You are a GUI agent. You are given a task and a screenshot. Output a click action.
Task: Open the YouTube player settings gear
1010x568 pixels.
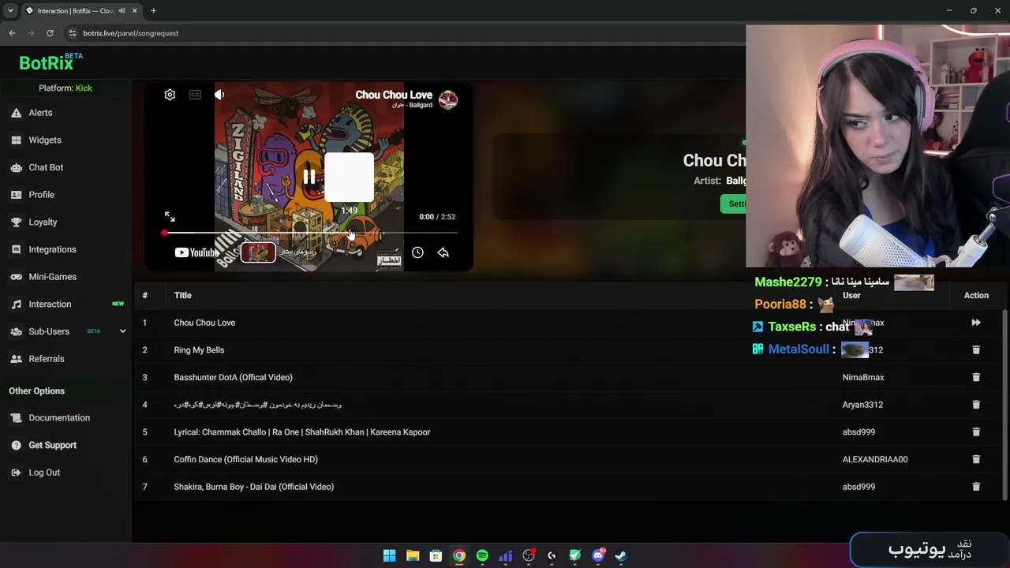pyautogui.click(x=170, y=95)
